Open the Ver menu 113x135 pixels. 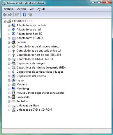click(x=32, y=9)
